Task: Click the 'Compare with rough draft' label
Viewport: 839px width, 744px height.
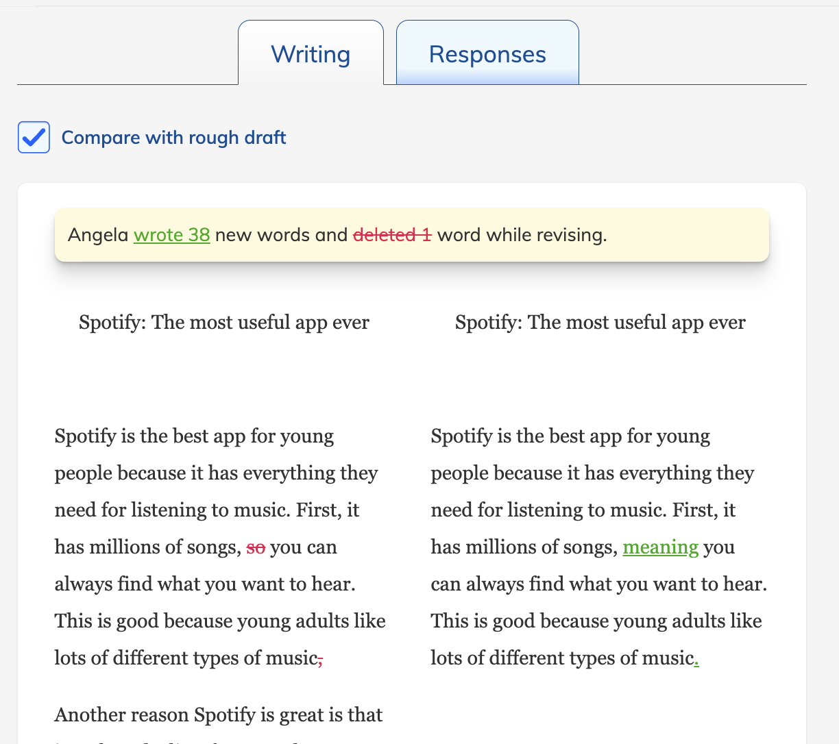Action: [x=173, y=138]
